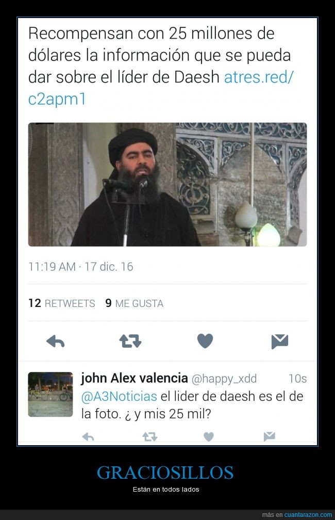Open the 10s reply timestamp

[297, 379]
